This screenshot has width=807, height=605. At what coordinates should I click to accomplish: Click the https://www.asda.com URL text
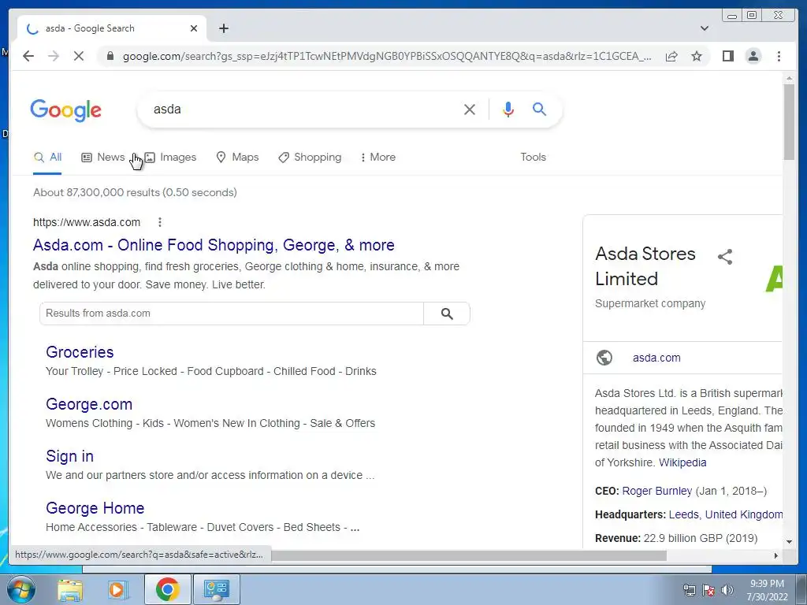click(87, 222)
